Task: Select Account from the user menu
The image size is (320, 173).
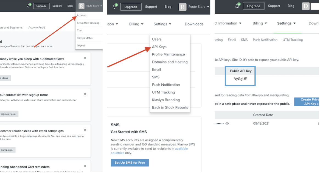Action: pos(82,15)
